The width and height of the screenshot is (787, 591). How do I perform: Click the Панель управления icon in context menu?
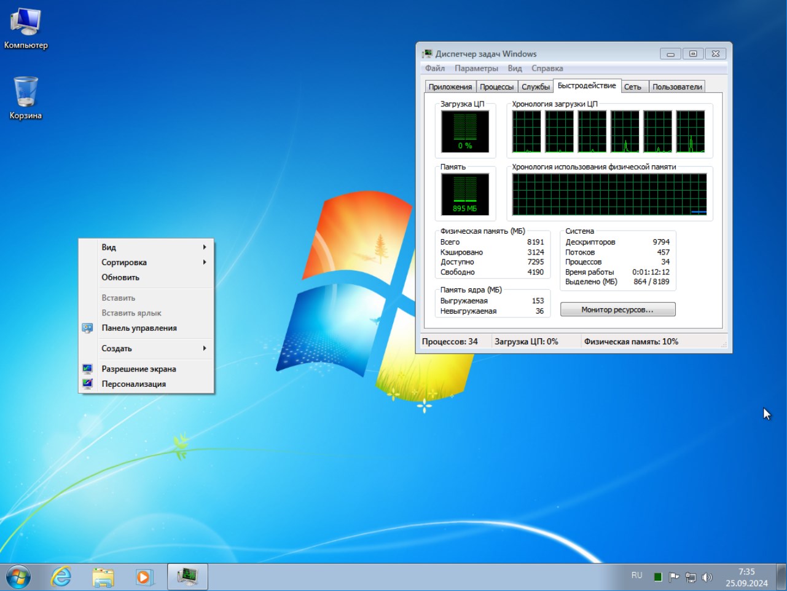[87, 328]
